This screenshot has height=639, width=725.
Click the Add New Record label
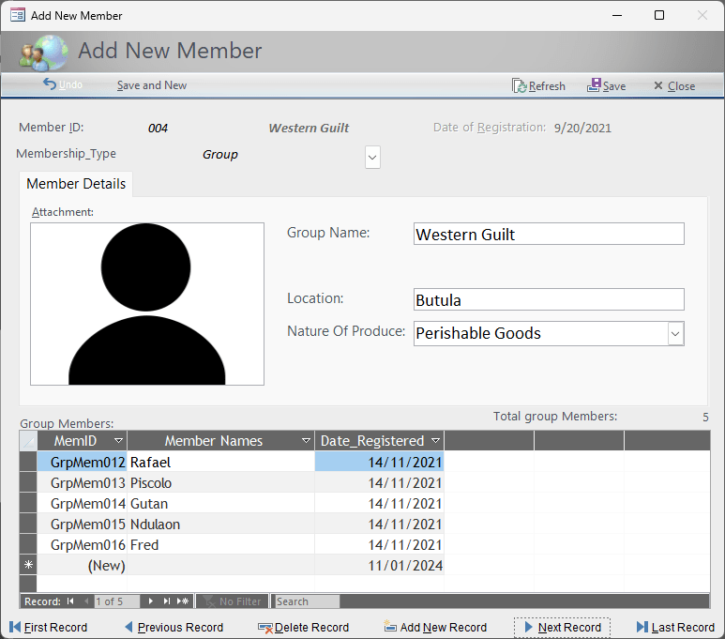[444, 628]
